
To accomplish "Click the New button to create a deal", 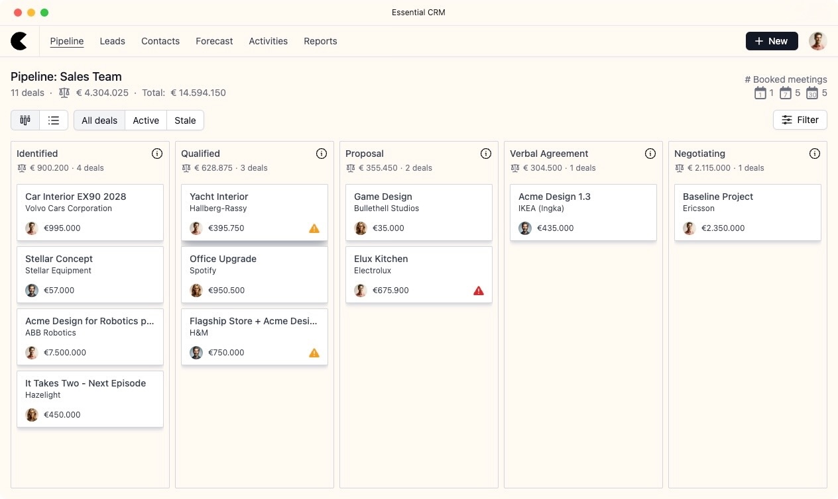I will coord(772,40).
